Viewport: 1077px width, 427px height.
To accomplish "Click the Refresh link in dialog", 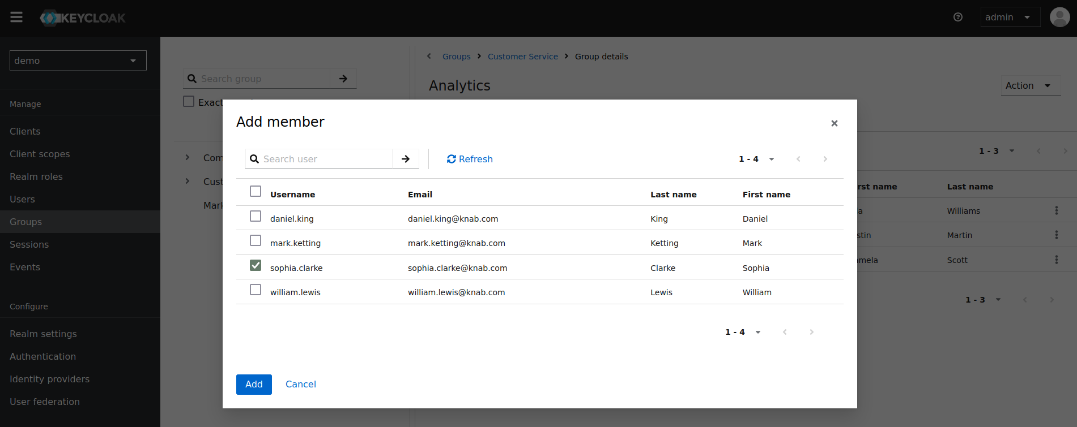I will tap(470, 159).
